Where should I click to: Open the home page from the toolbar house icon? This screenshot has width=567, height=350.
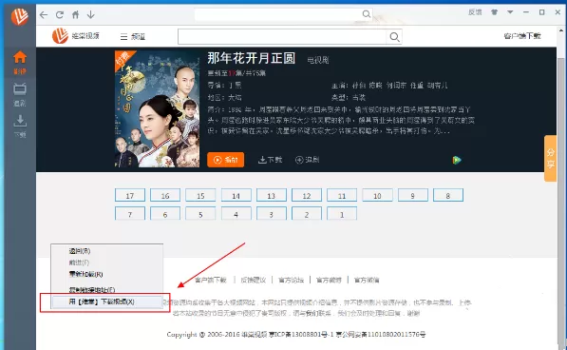coord(75,15)
